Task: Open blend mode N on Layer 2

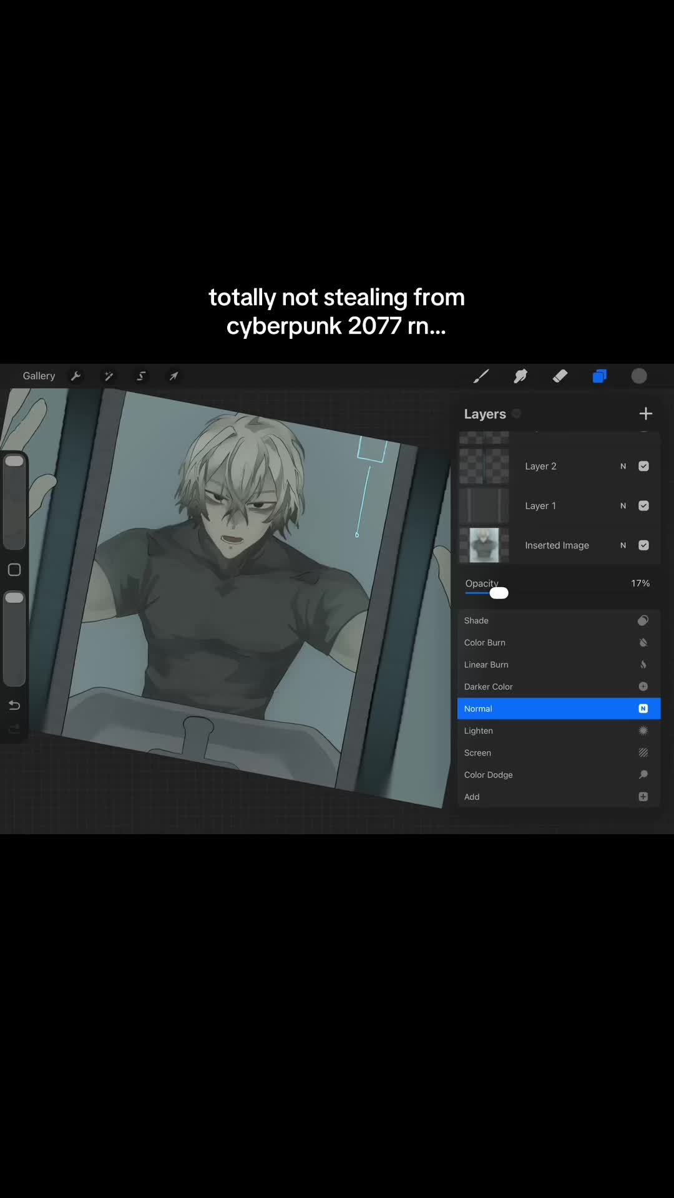Action: 623,466
